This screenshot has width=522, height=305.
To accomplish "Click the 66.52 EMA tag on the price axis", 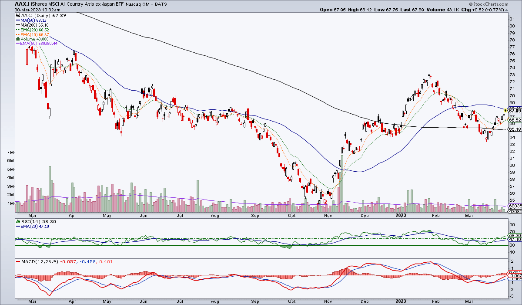I will tap(515, 120).
